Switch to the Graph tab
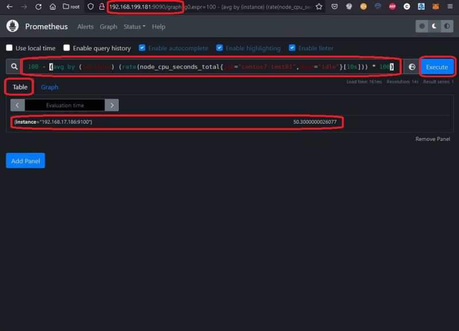 coord(49,87)
